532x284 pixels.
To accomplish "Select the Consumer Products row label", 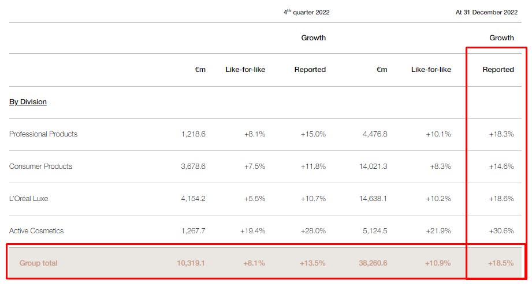I will coord(40,166).
